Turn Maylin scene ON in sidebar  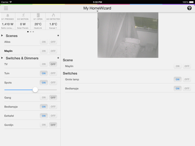(x=44, y=51)
